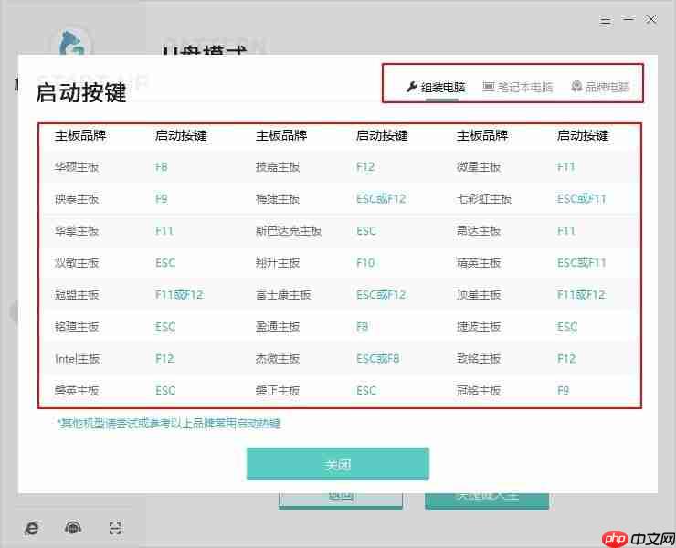Image resolution: width=676 pixels, height=548 pixels.
Task: Click the ESC或F11 key for 七彩虹主板
Action: (582, 199)
